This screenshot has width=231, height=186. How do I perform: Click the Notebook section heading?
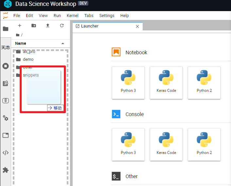[136, 52]
